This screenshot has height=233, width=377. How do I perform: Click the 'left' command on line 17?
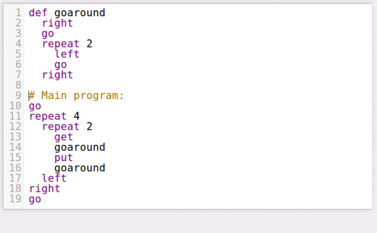[54, 178]
